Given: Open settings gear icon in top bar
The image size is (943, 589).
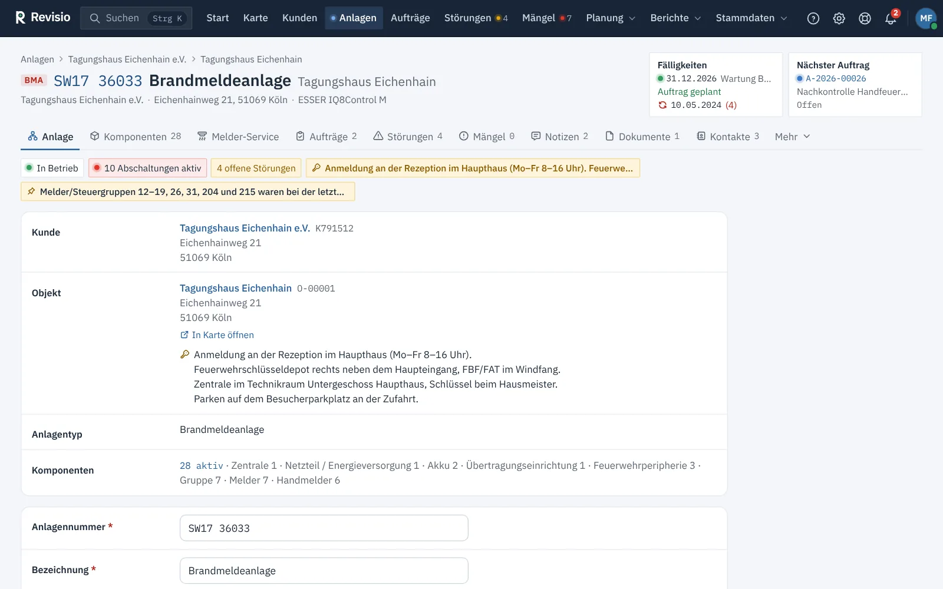Looking at the screenshot, I should [x=839, y=18].
